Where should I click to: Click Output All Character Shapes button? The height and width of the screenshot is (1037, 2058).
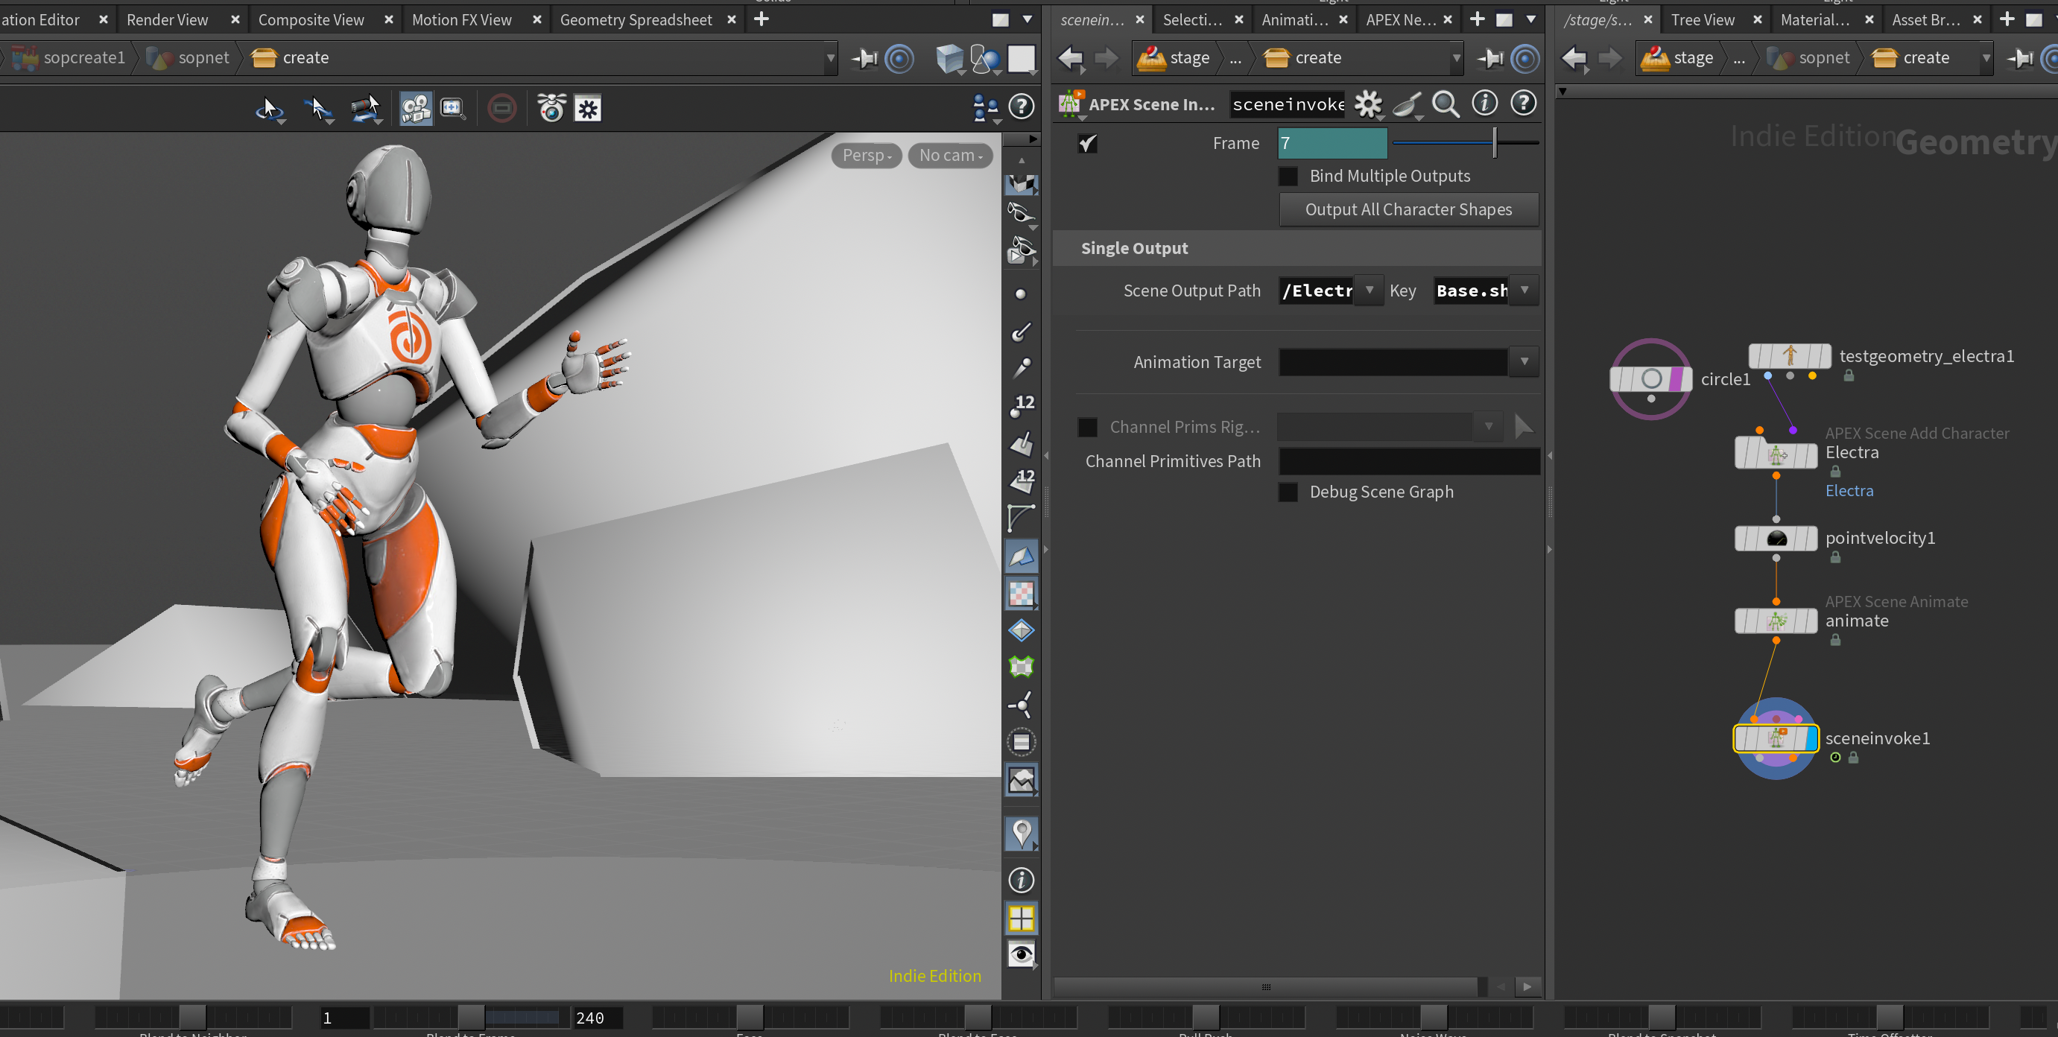[x=1408, y=209]
